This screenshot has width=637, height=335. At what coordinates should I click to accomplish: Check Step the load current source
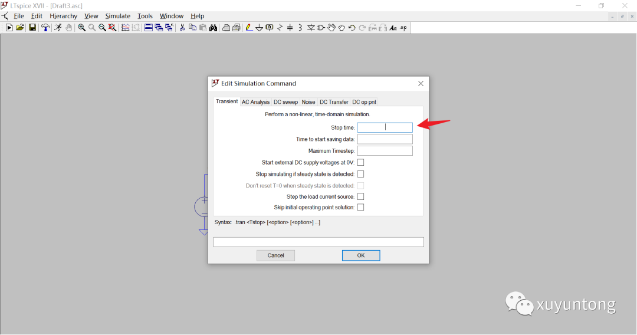pyautogui.click(x=361, y=196)
